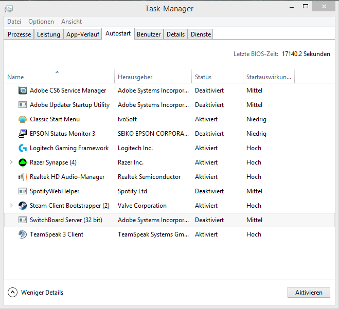The width and height of the screenshot is (339, 309).
Task: Minimize the Task-Manager window
Action: click(x=292, y=7)
